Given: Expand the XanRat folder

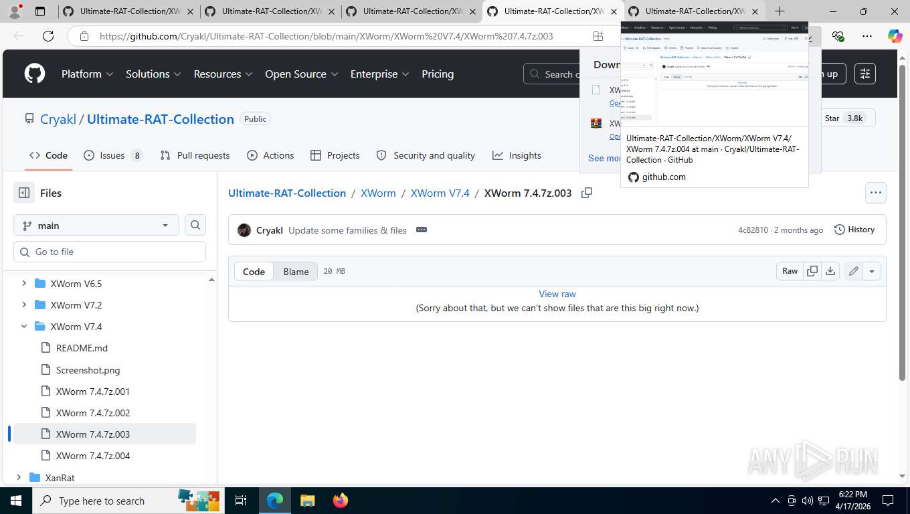Looking at the screenshot, I should point(19,478).
